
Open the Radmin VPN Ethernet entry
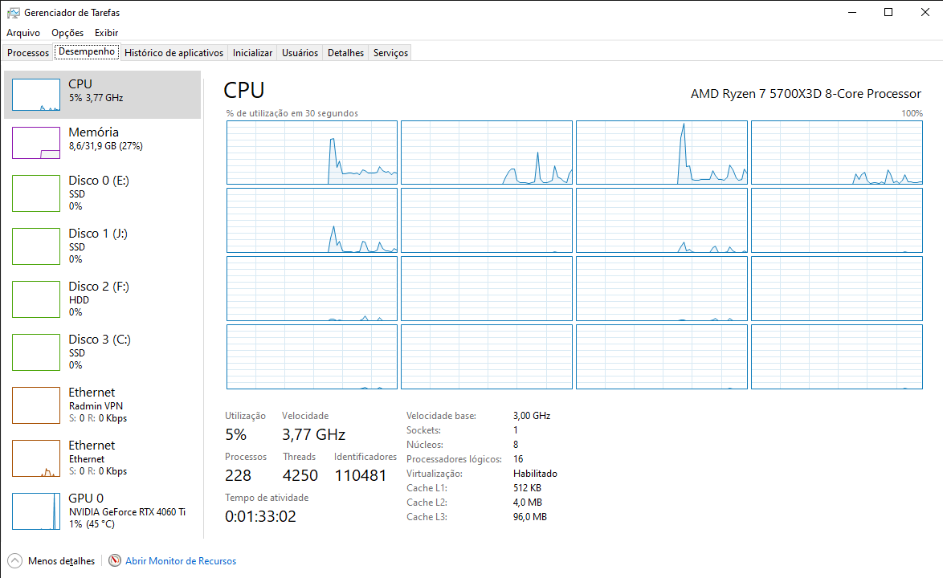click(102, 405)
